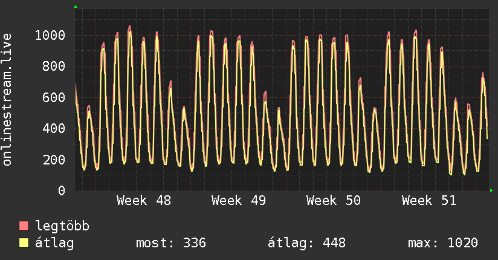Click the 'most: 336' statistic
The width and height of the screenshot is (498, 260).
[171, 243]
